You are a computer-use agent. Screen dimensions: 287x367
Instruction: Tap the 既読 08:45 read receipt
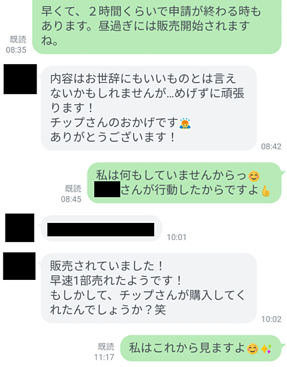pos(71,194)
